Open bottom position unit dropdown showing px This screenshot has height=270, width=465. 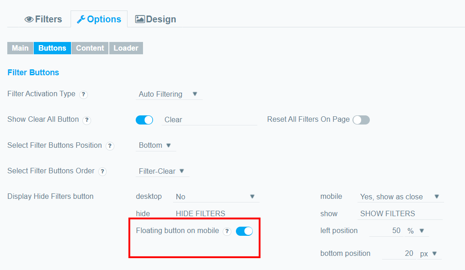(429, 254)
